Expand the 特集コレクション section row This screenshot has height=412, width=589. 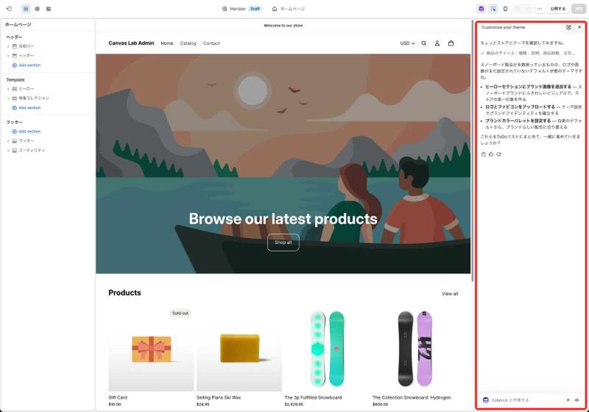[x=8, y=98]
